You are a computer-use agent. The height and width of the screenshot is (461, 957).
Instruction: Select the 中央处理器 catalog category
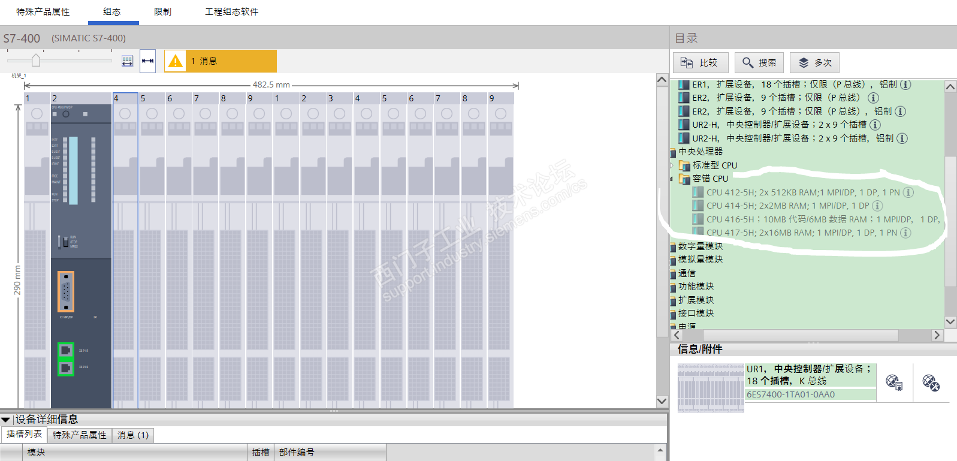click(701, 152)
